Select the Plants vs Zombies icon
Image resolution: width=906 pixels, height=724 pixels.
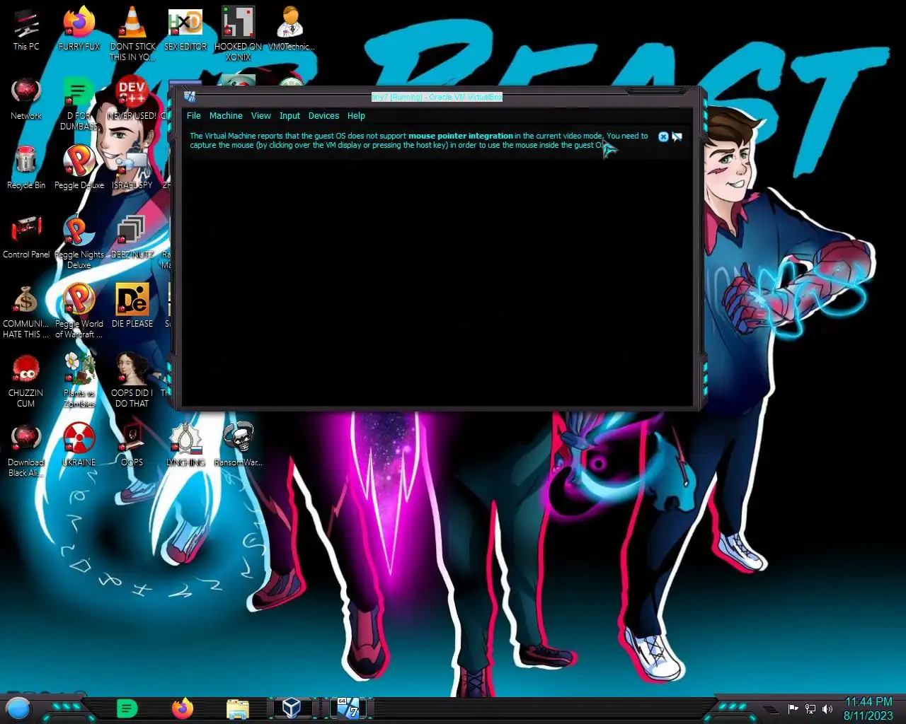[79, 380]
